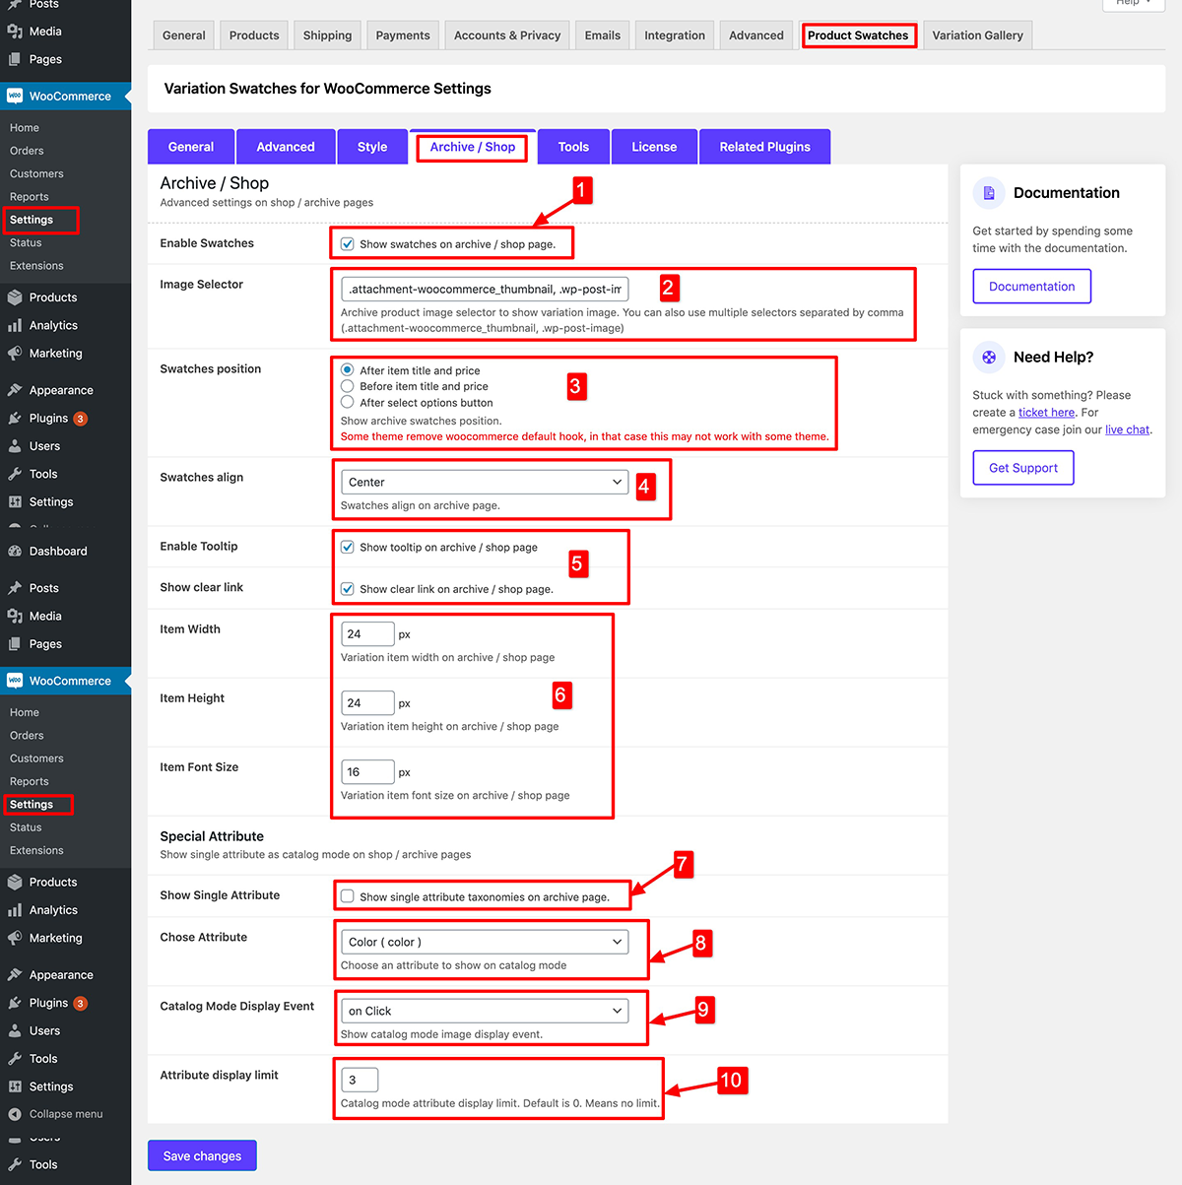The height and width of the screenshot is (1185, 1182).
Task: Click Analytics bar-chart icon in lower sidebar menu
Action: (x=15, y=910)
